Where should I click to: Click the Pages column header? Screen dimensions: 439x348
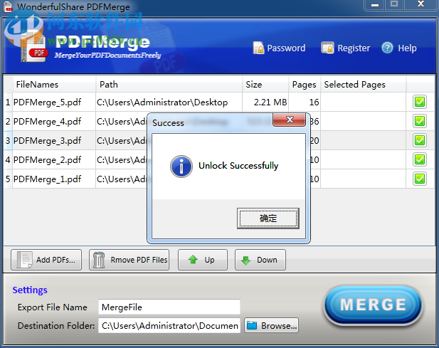pyautogui.click(x=305, y=84)
